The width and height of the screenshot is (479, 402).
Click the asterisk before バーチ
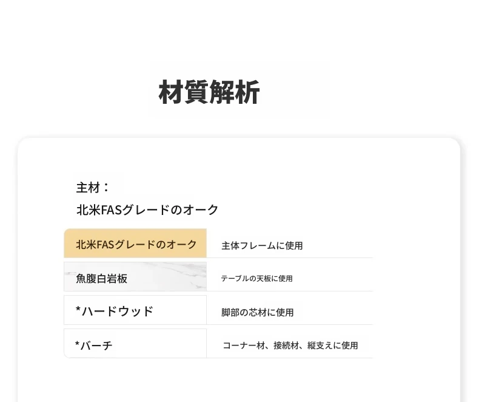78,346
